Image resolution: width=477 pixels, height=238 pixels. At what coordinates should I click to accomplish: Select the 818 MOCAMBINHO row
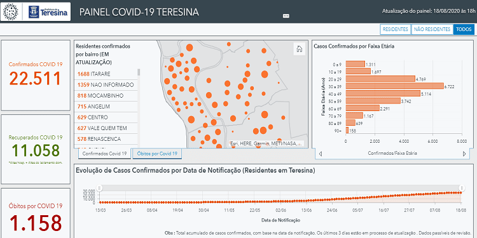106,96
